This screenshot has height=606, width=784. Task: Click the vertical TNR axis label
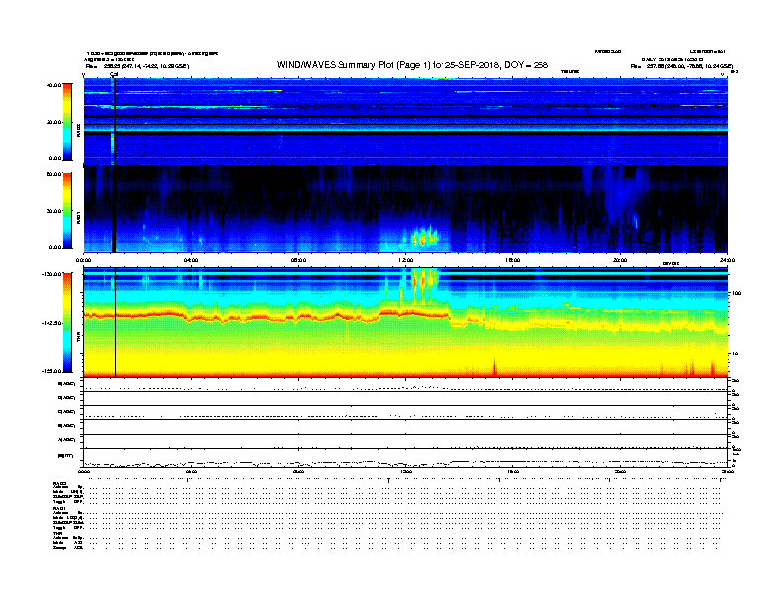(79, 338)
